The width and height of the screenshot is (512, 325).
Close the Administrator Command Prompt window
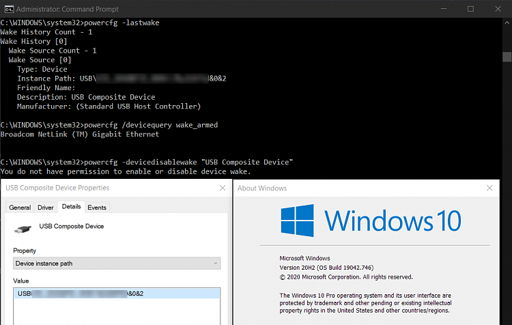point(498,9)
